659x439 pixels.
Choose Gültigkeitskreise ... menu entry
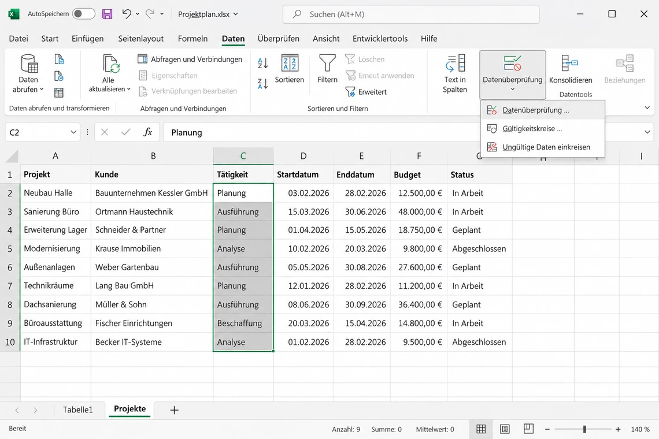point(543,129)
